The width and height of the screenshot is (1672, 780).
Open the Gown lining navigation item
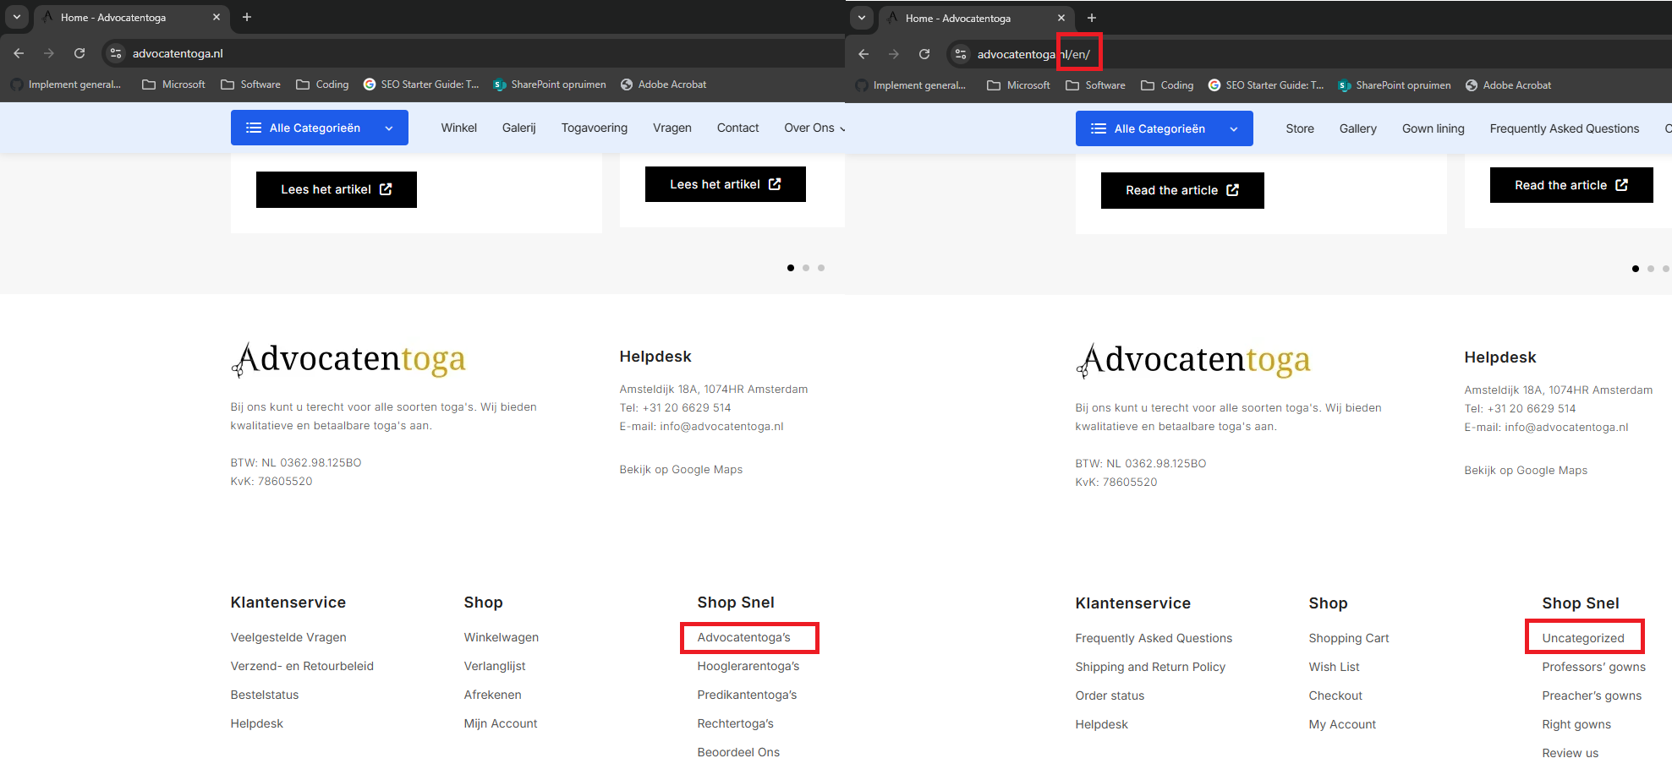[1433, 128]
